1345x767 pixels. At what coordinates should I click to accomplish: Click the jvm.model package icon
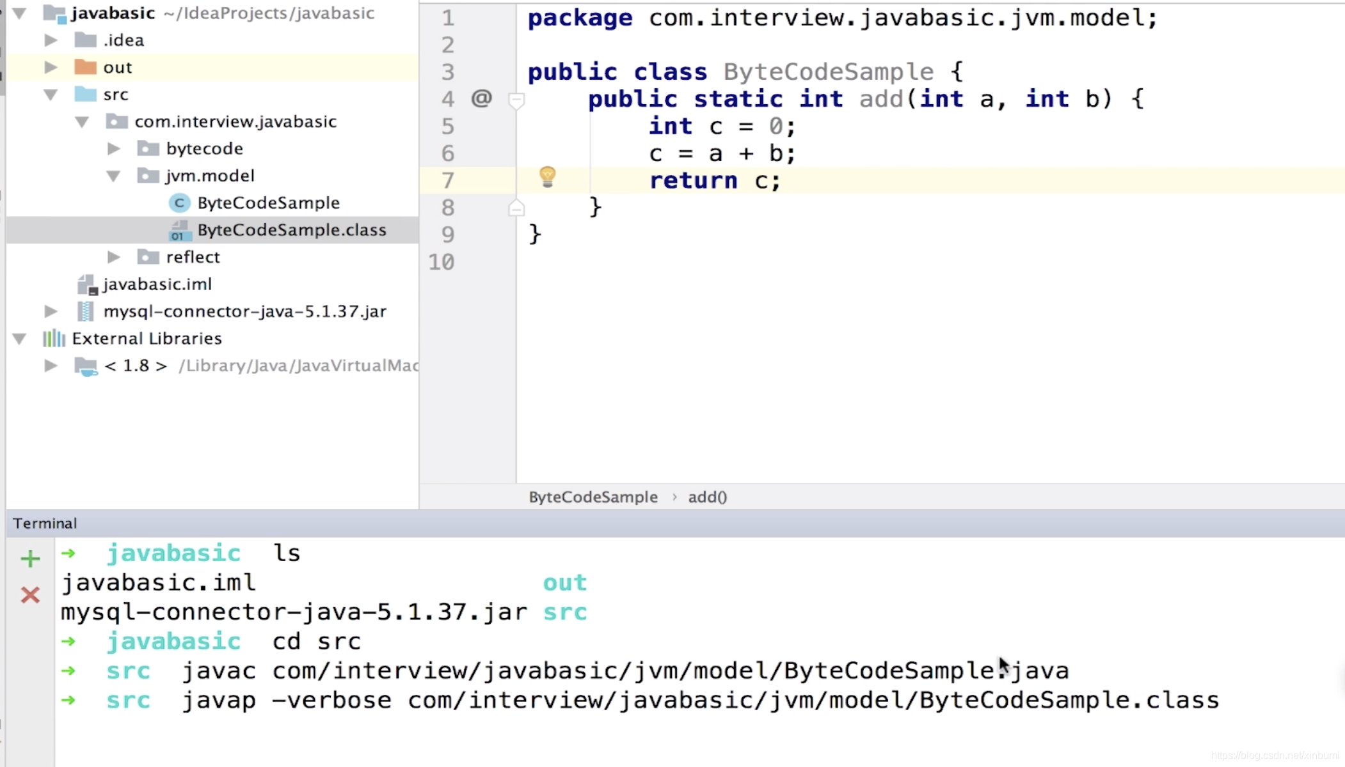pyautogui.click(x=148, y=176)
